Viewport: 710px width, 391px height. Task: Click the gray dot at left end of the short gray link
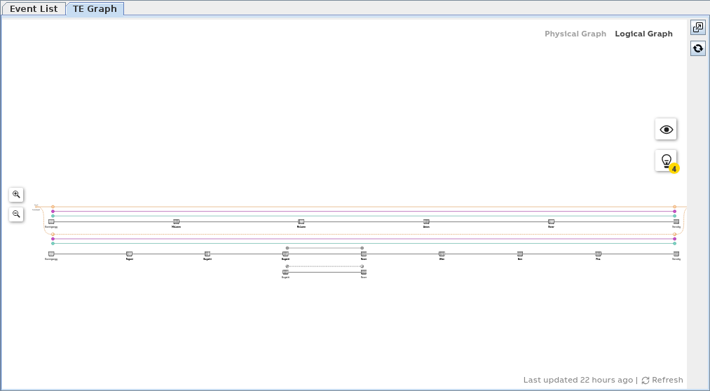[x=287, y=248]
